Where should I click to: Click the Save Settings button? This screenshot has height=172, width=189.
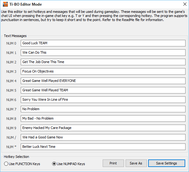click(x=166, y=163)
